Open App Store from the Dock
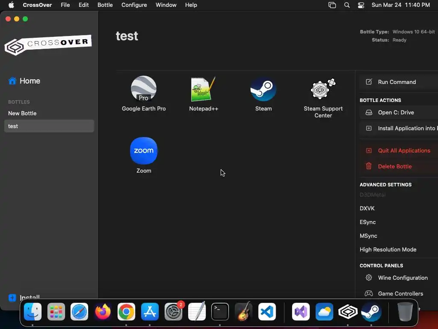Screen dimensions: 438x329 (x=150, y=312)
